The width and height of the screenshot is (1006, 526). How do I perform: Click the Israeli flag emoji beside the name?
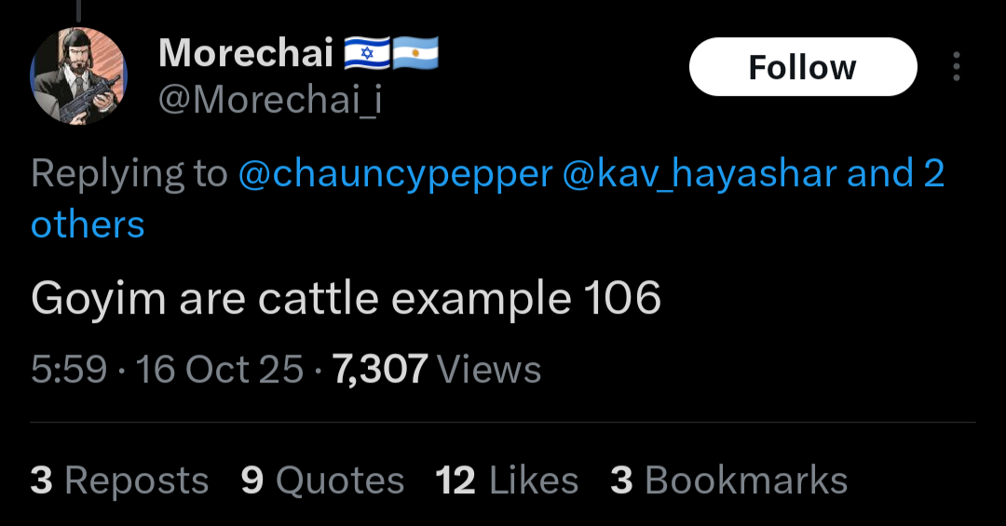[367, 52]
